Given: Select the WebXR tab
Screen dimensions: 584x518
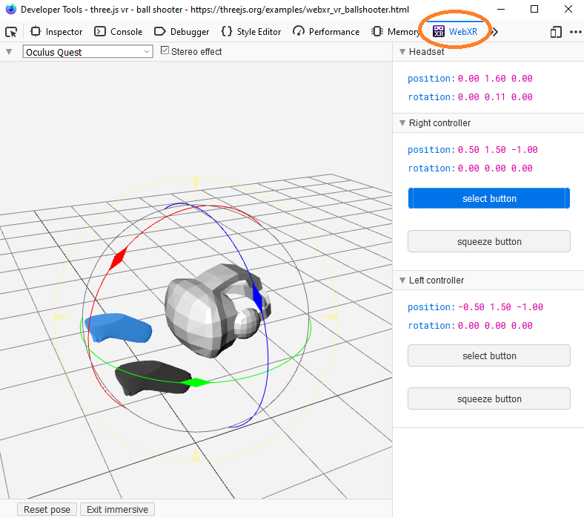Looking at the screenshot, I should tap(455, 32).
